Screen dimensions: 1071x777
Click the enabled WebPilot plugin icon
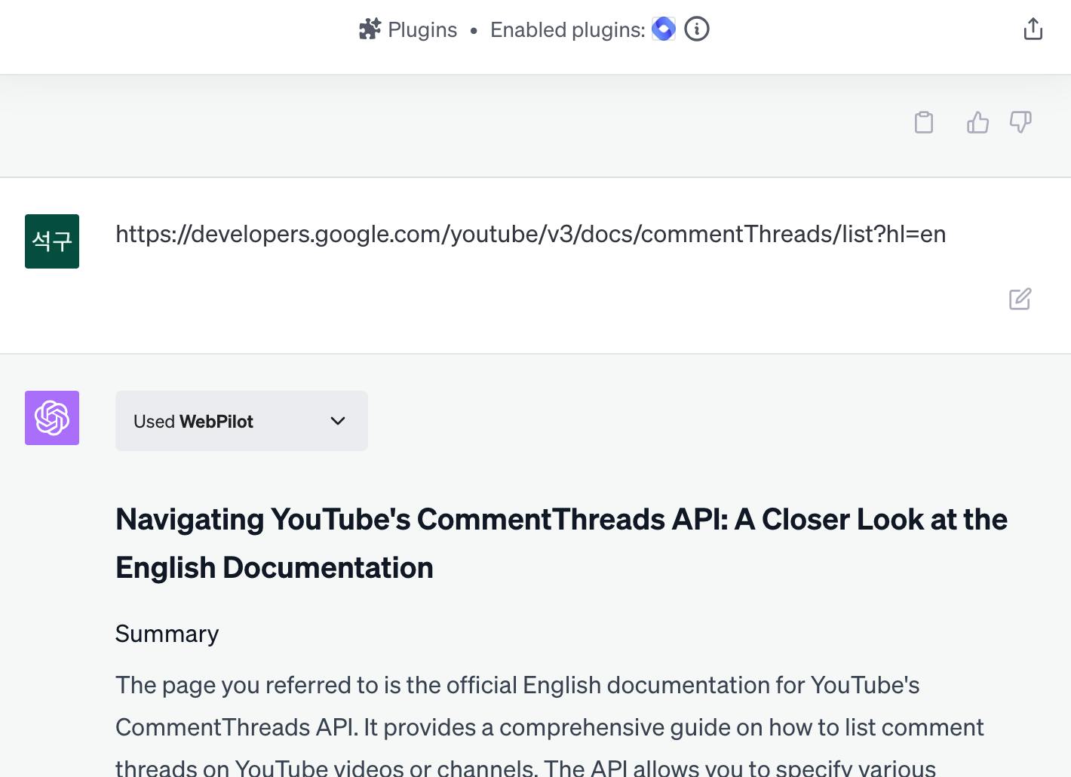[664, 29]
